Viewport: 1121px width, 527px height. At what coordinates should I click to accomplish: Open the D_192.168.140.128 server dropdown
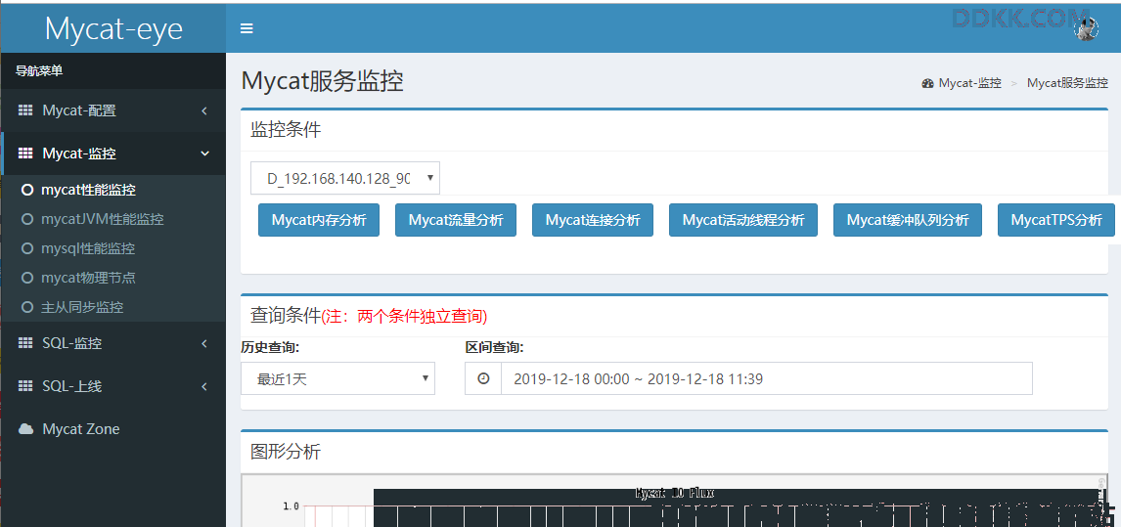click(x=345, y=178)
